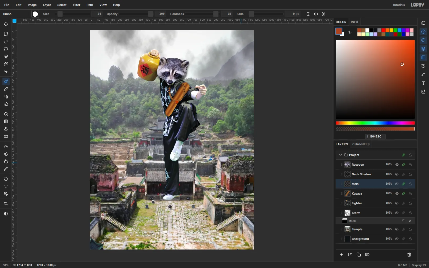Adjust the brush Size slider

pos(72,14)
